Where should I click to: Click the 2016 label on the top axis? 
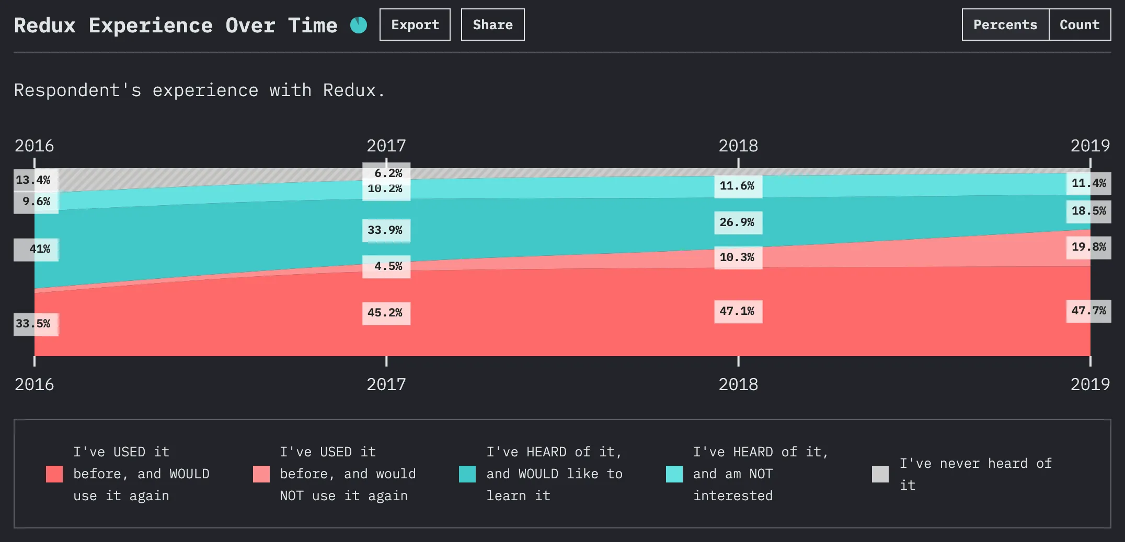click(x=35, y=146)
